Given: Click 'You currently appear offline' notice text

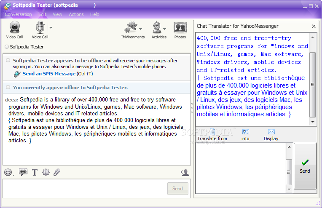Looking at the screenshot, I should [70, 88].
